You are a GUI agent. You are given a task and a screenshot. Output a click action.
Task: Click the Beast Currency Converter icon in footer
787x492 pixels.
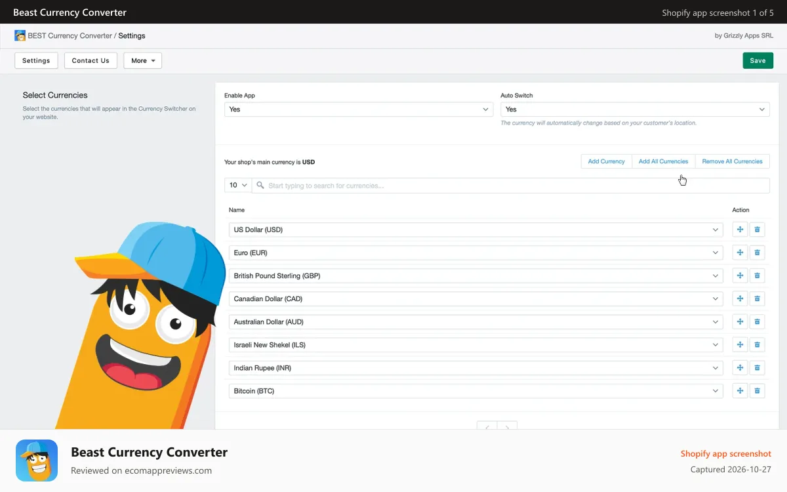37,461
